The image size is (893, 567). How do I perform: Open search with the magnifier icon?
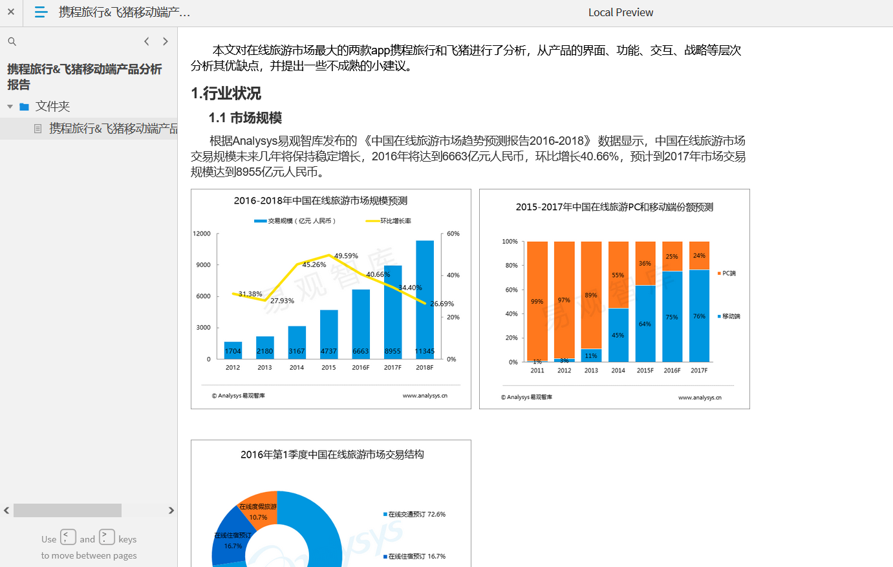tap(12, 41)
